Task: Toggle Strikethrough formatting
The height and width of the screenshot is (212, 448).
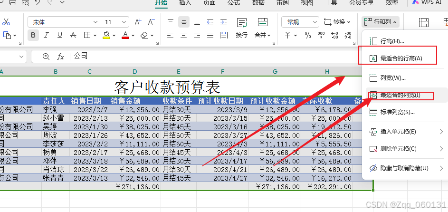Action: 73,35
